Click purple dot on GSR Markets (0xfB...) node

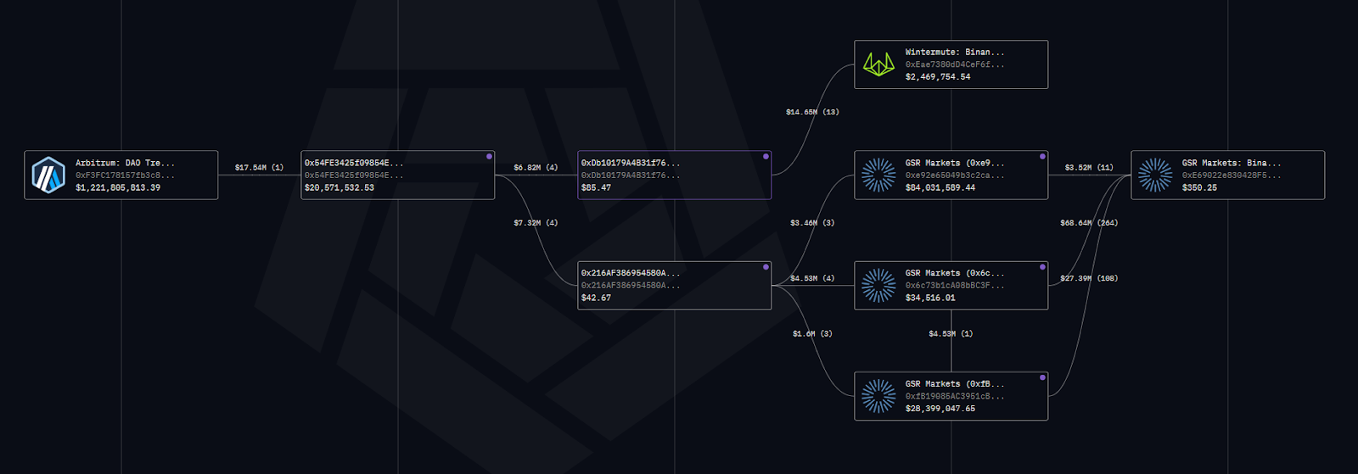click(x=1042, y=377)
